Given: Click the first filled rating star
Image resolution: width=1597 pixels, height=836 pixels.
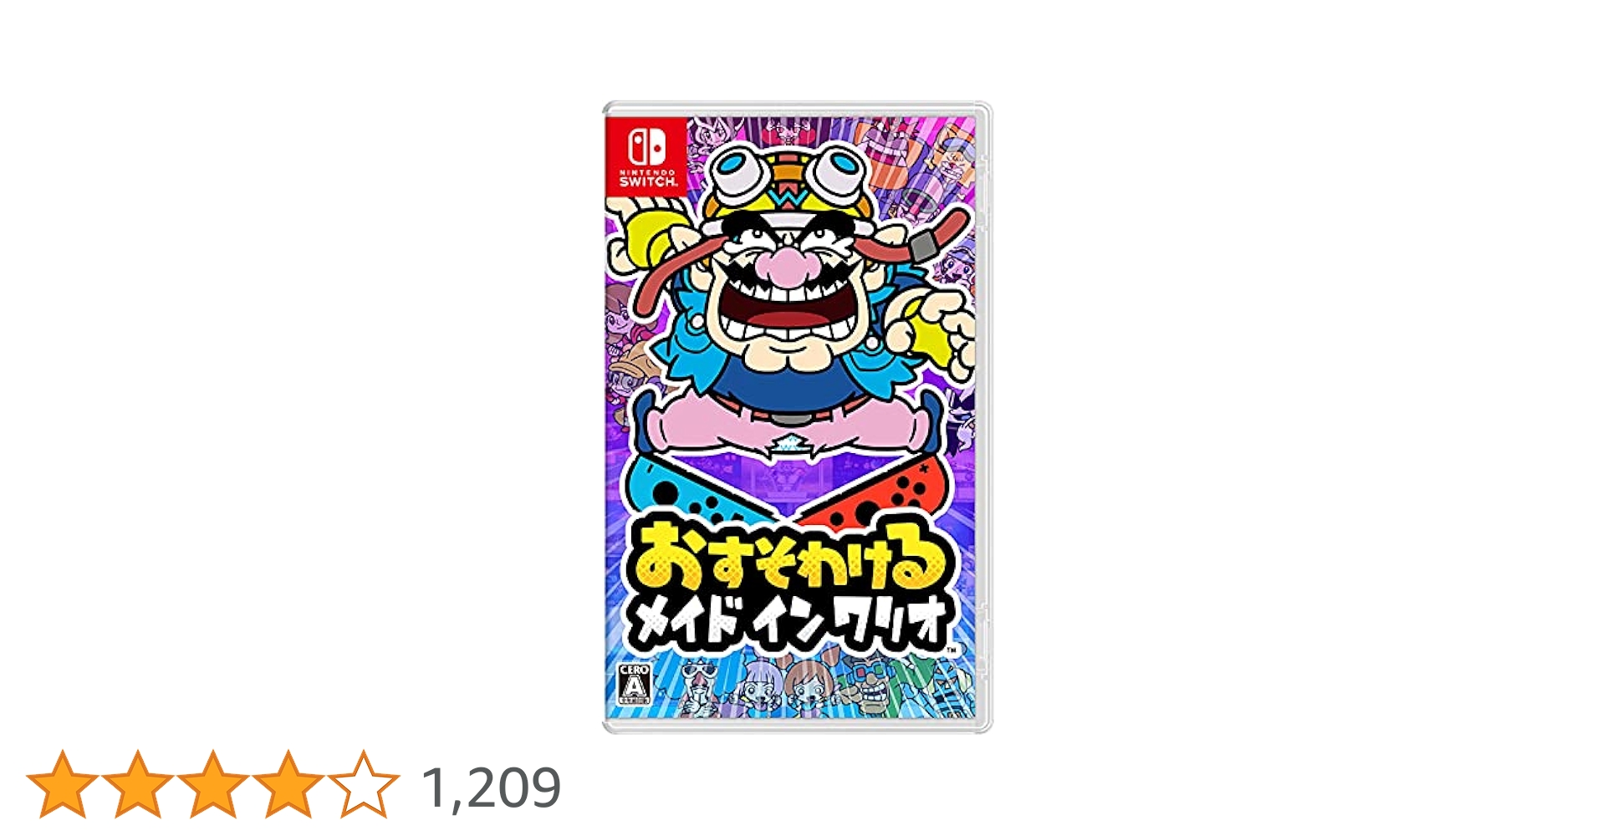Looking at the screenshot, I should [62, 783].
